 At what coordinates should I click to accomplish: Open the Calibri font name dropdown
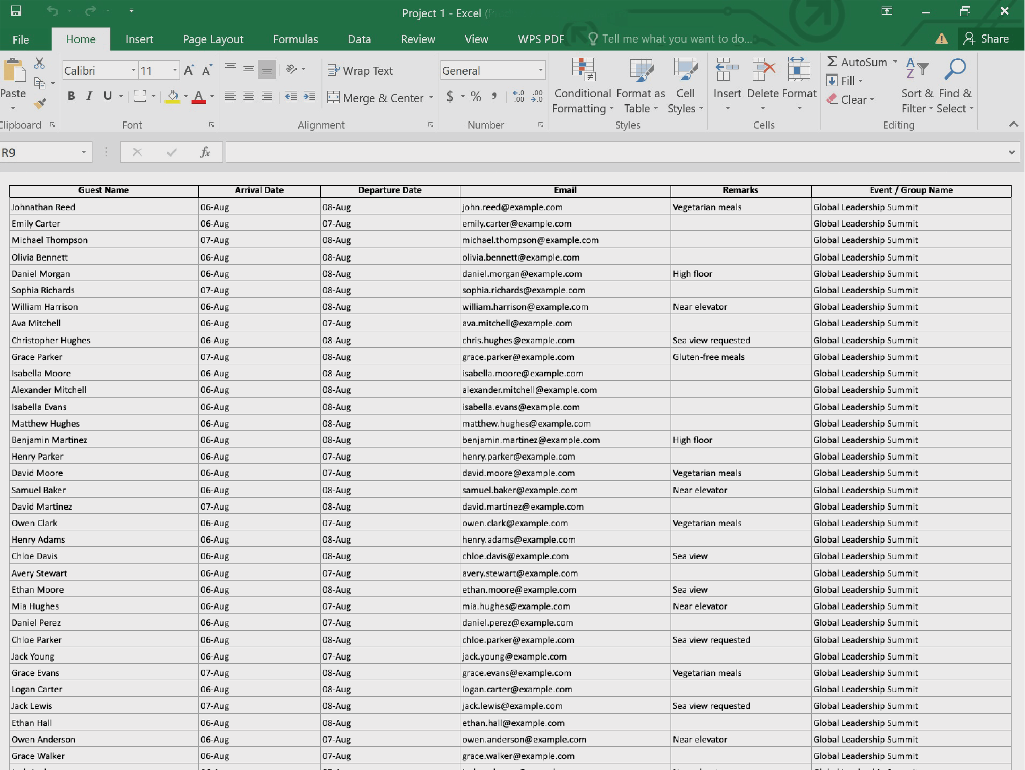133,70
